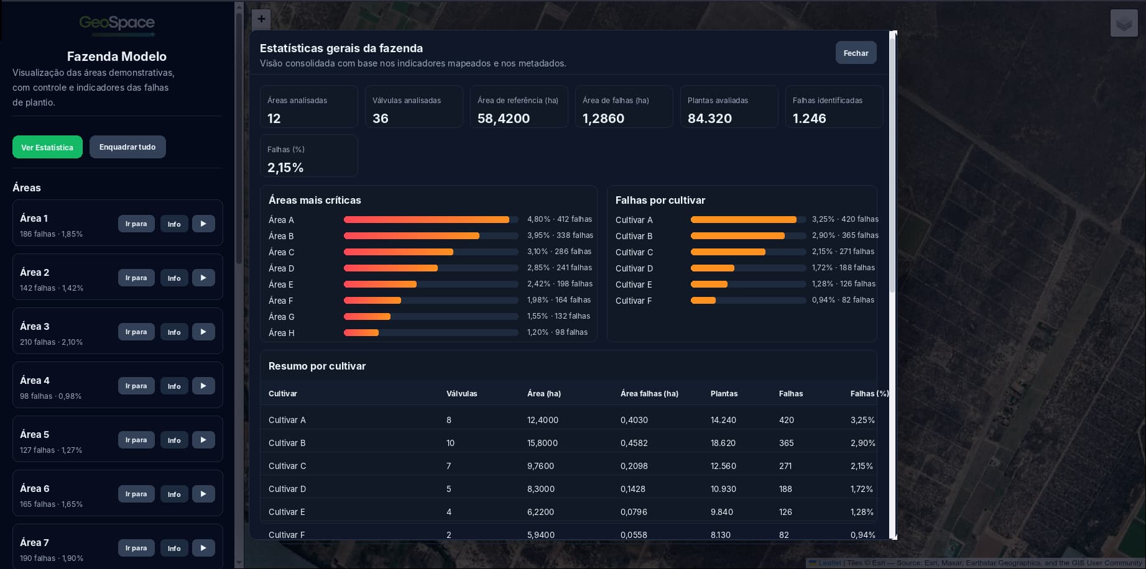The width and height of the screenshot is (1146, 569).
Task: Click '98 falhas · 0,98%' in Área 4
Action: click(x=50, y=396)
